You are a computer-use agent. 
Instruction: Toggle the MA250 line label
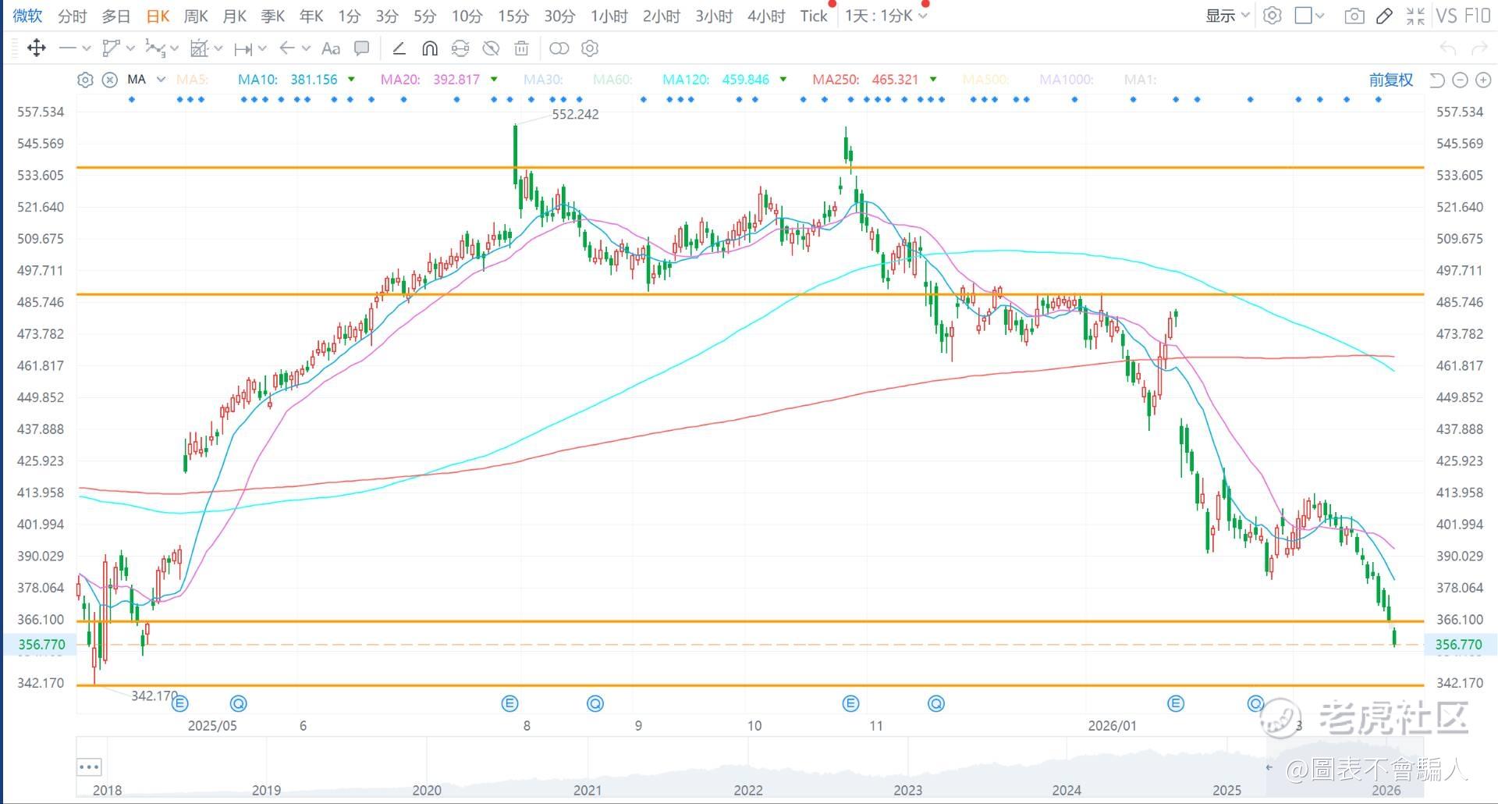pos(836,80)
